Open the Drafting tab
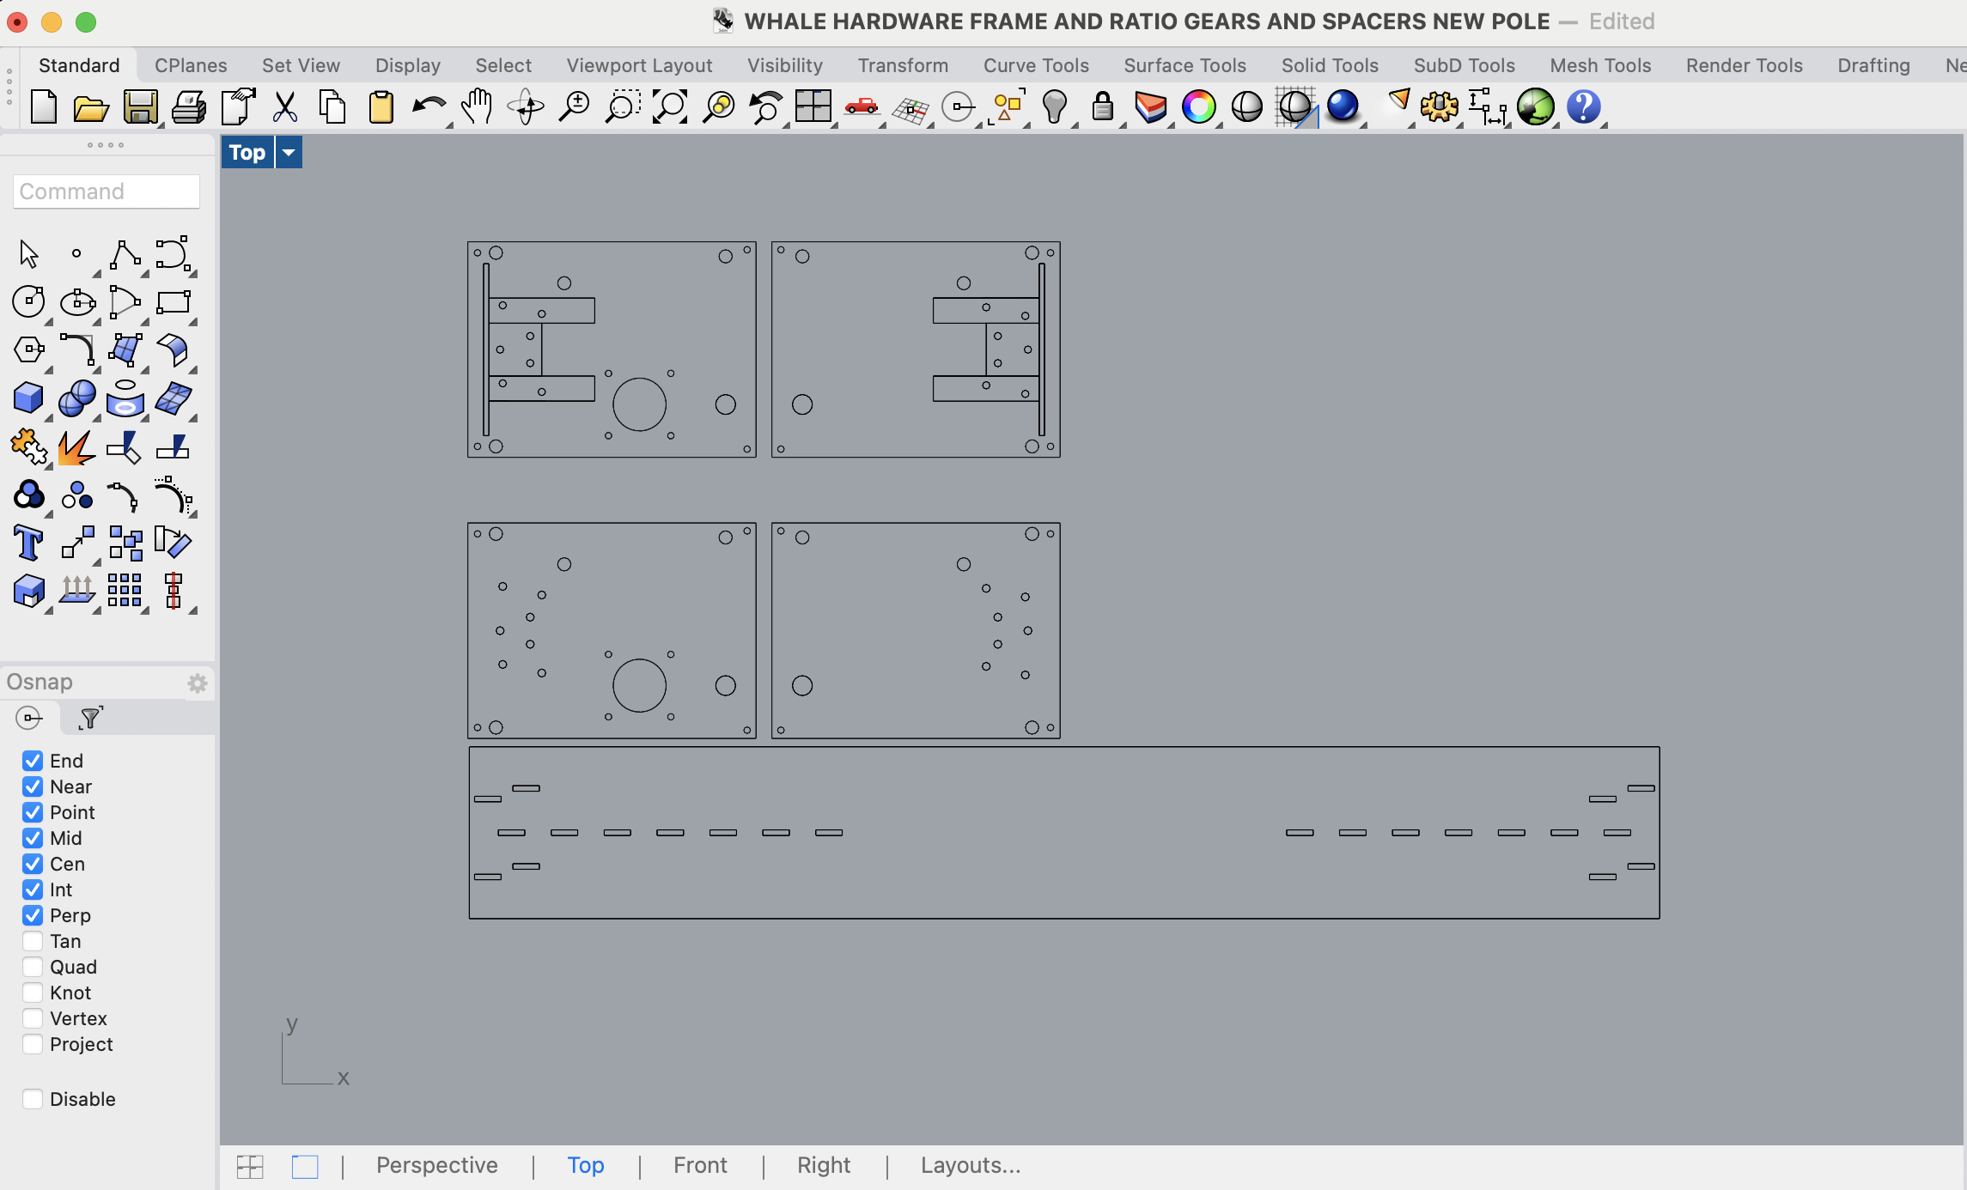 point(1873,65)
